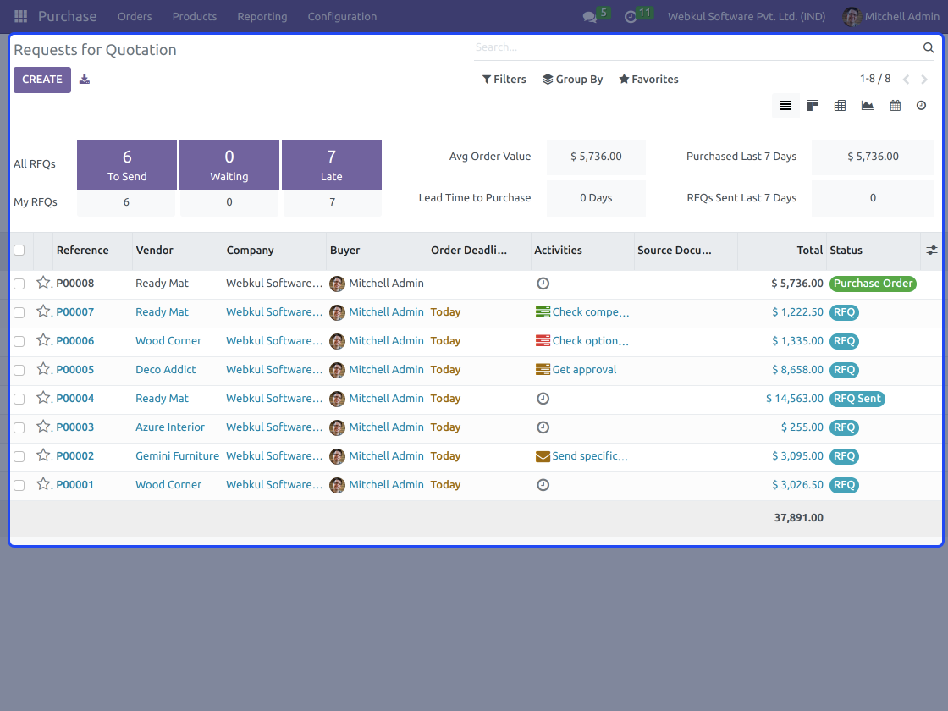Open the Configuration menu

point(342,16)
